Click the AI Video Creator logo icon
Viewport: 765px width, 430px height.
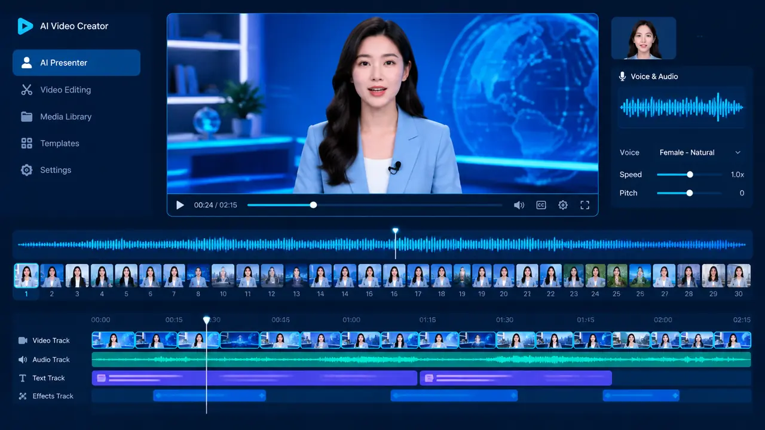(x=25, y=26)
